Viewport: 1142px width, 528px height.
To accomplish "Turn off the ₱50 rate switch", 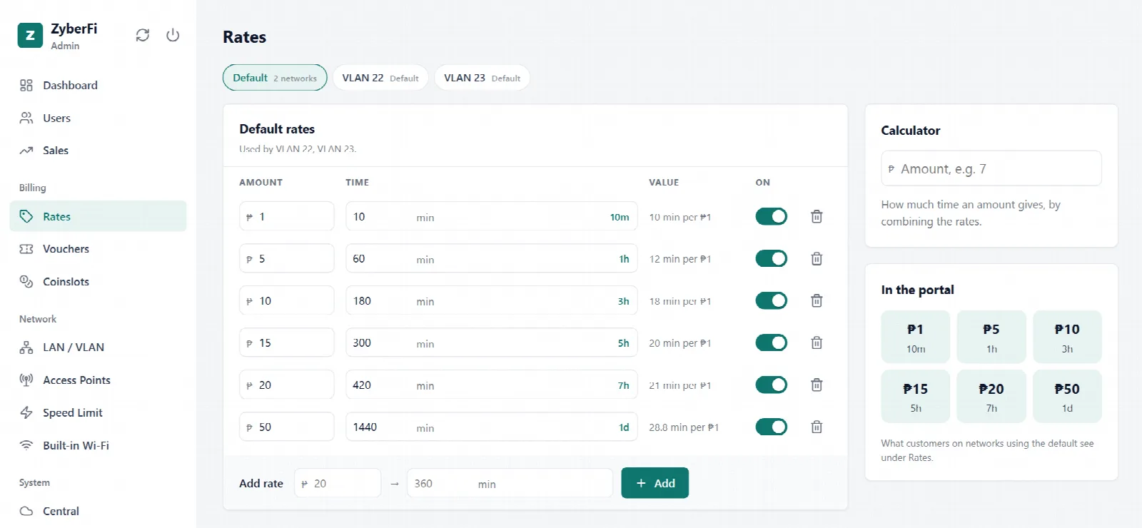I will 771,427.
